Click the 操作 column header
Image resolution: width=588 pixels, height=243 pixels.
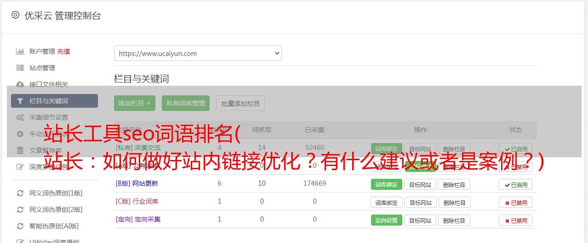pos(420,130)
